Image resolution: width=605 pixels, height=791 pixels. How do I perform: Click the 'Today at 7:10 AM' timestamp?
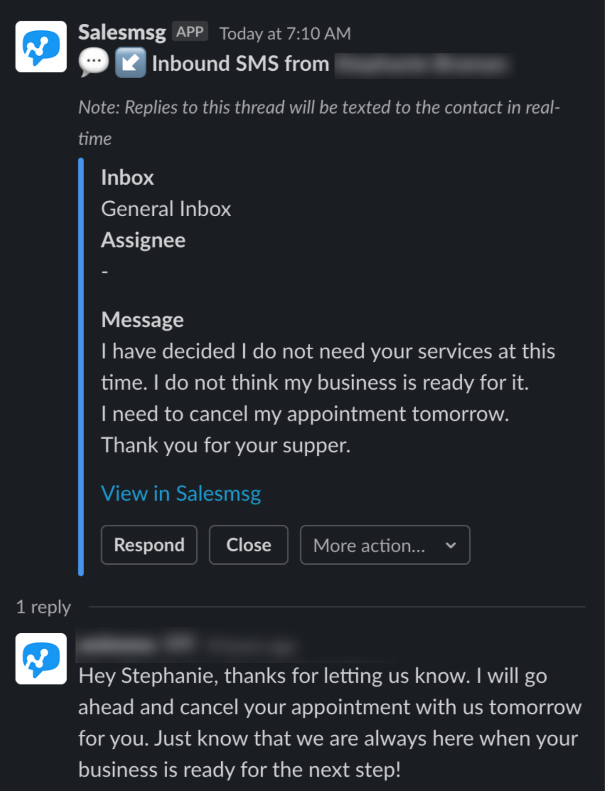(285, 33)
